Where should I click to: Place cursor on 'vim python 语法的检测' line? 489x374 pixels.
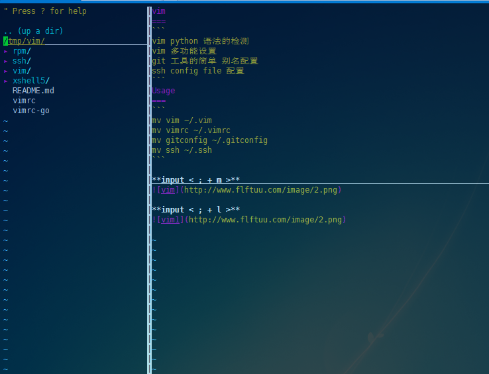pyautogui.click(x=200, y=41)
